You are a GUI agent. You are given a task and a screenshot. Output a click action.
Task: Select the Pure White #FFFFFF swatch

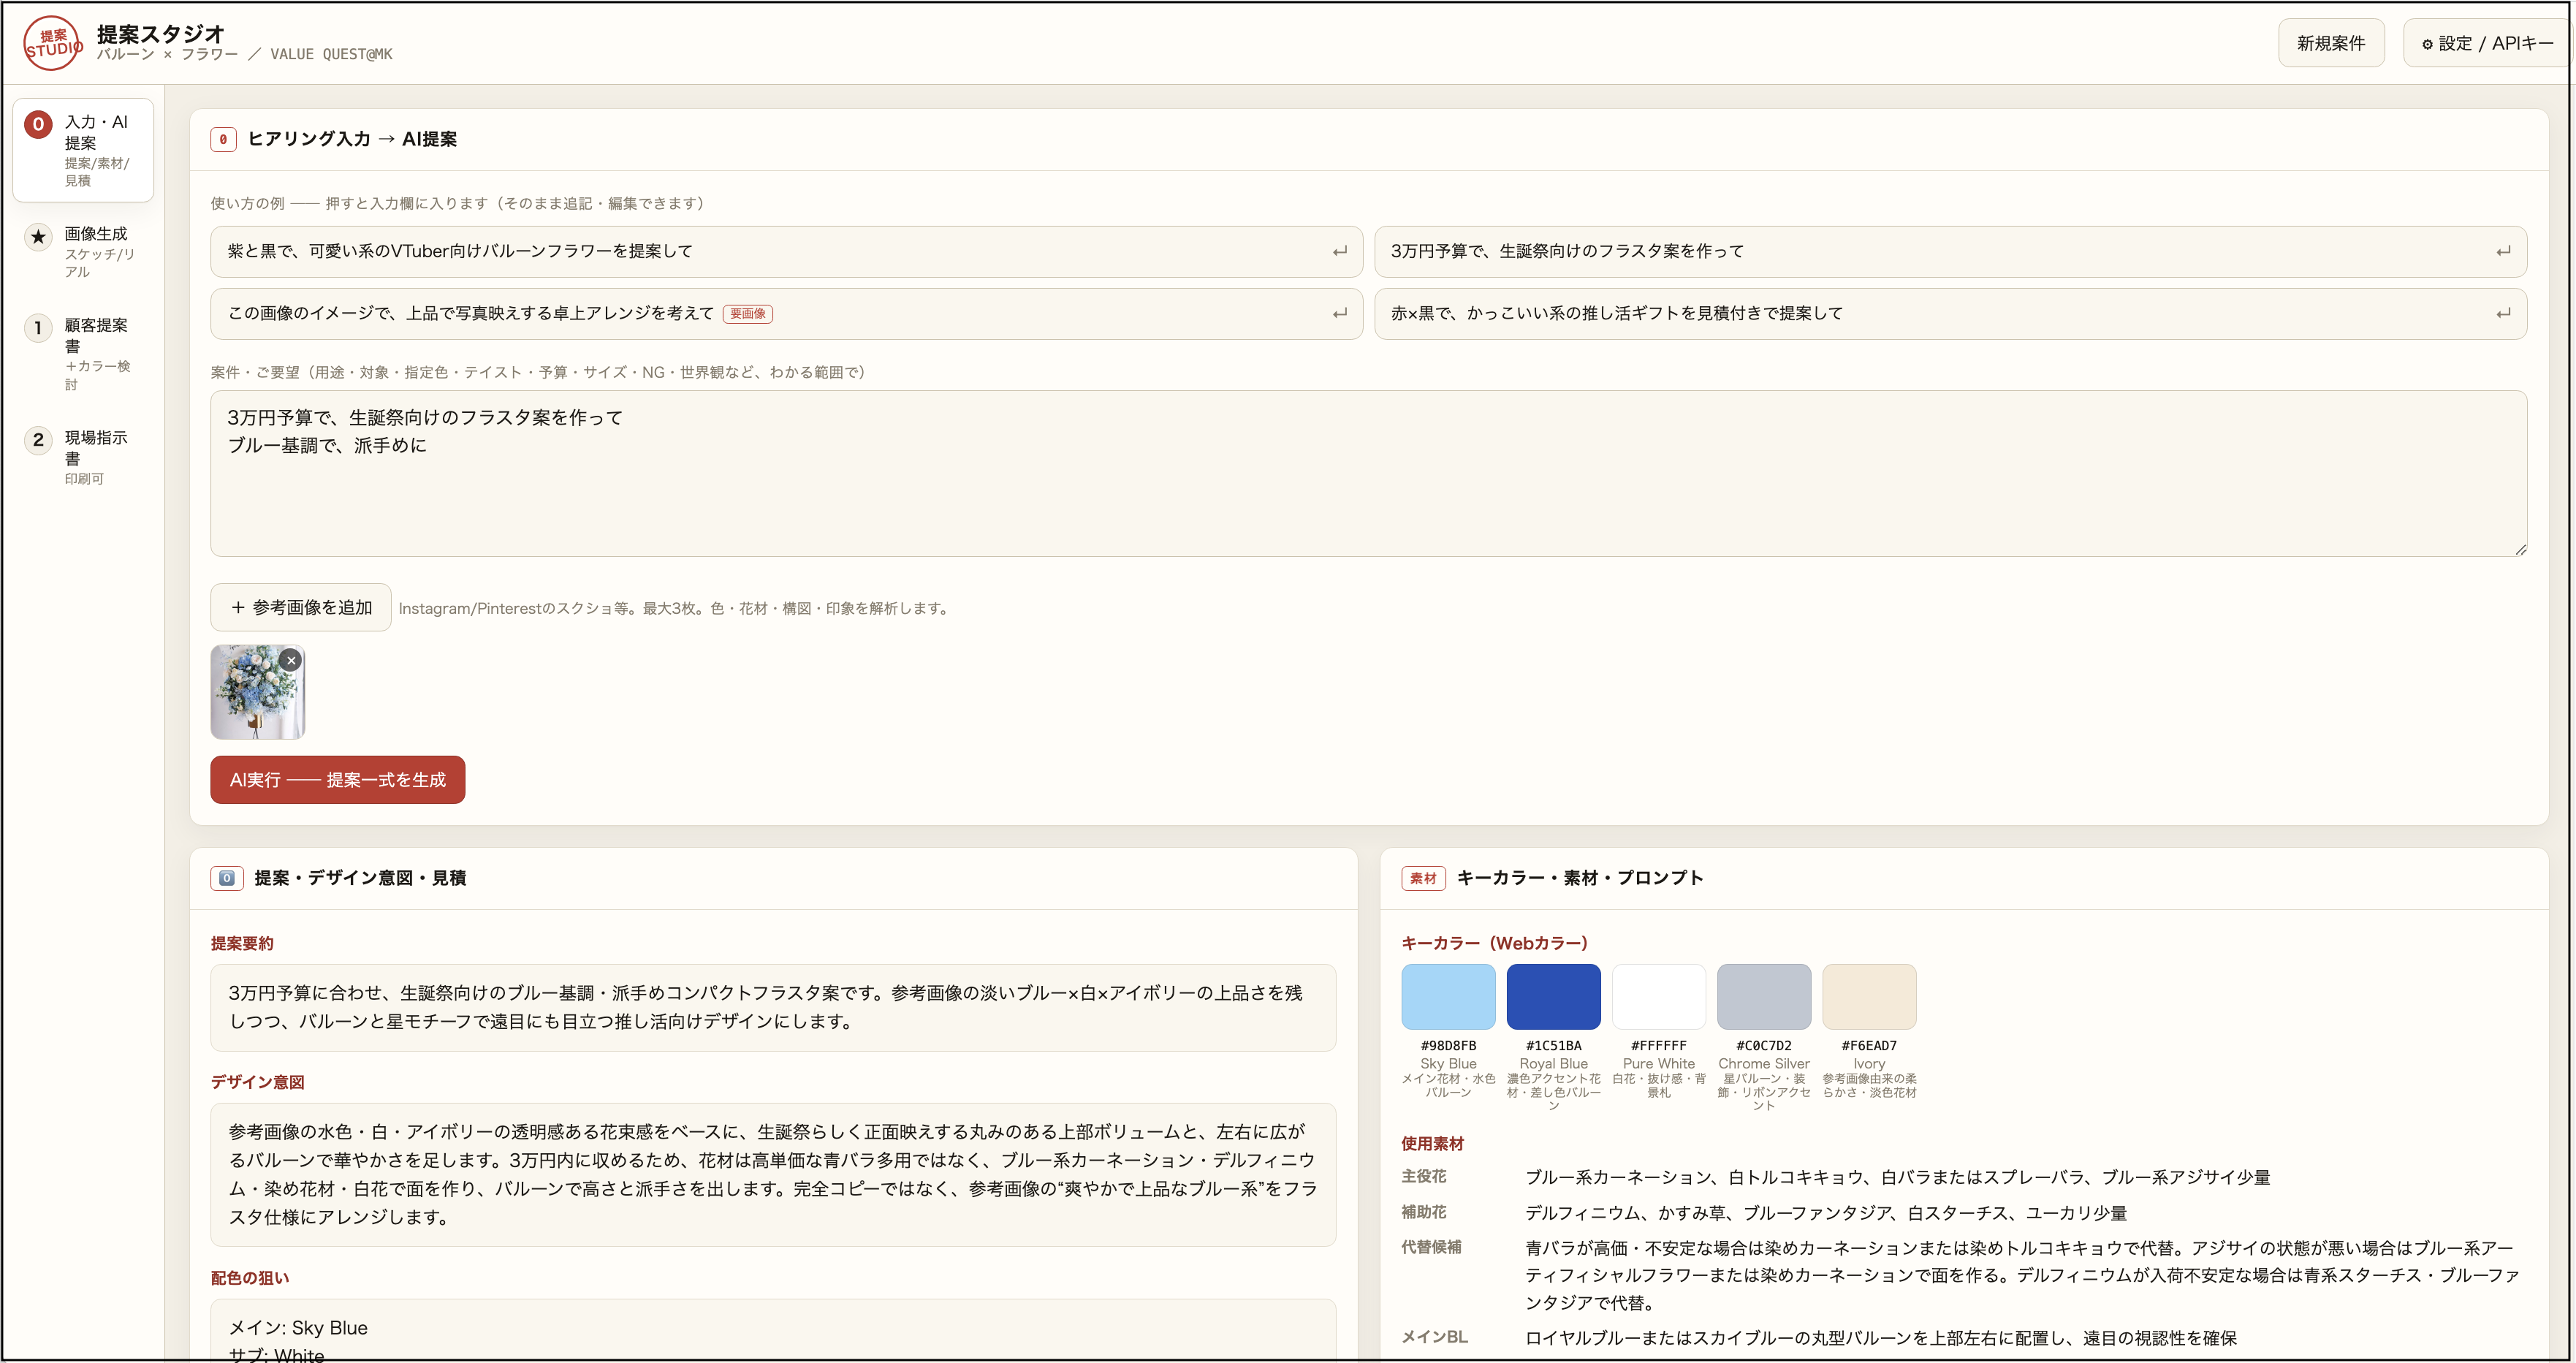(1659, 997)
